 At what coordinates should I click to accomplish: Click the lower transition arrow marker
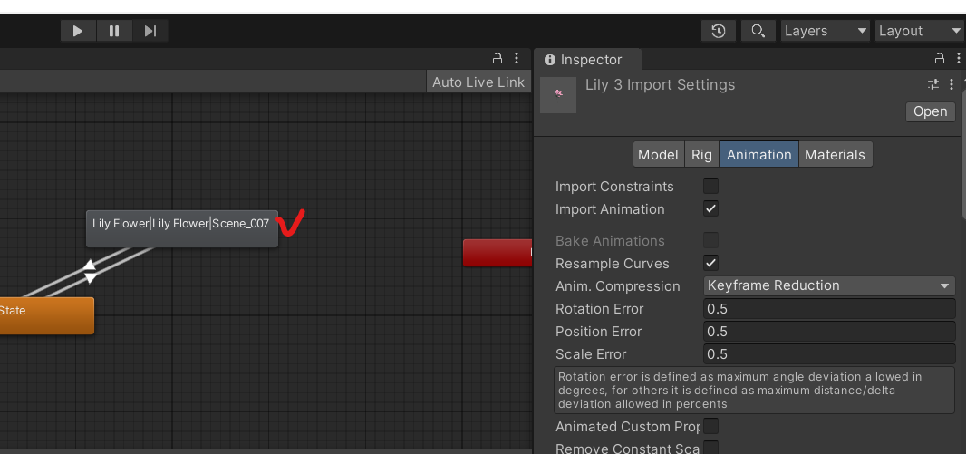pos(90,278)
